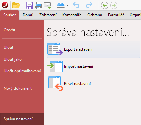141x125 pixels.
Task: Save document using the floppy disk icon
Action: click(29, 5)
